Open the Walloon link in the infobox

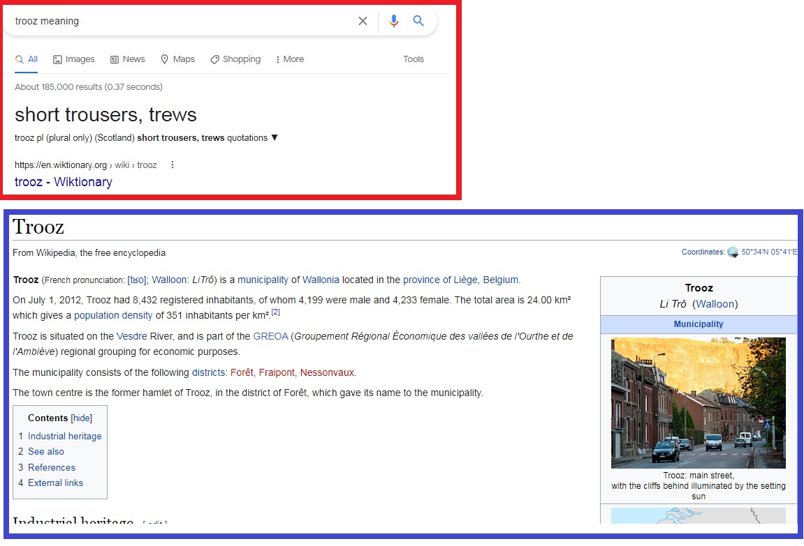(x=715, y=304)
